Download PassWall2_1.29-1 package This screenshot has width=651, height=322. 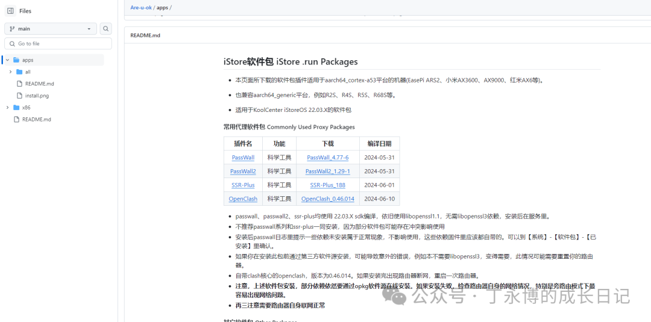pyautogui.click(x=327, y=171)
